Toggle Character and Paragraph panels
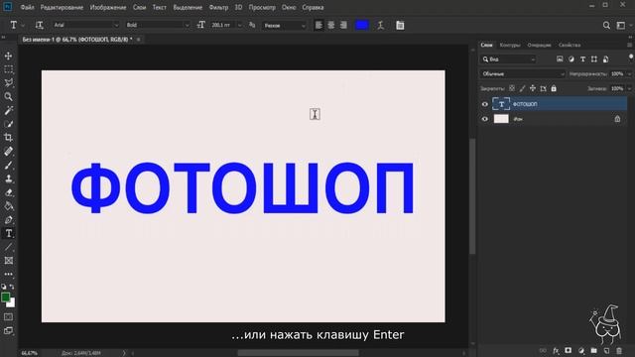This screenshot has height=357, width=635. pos(400,25)
